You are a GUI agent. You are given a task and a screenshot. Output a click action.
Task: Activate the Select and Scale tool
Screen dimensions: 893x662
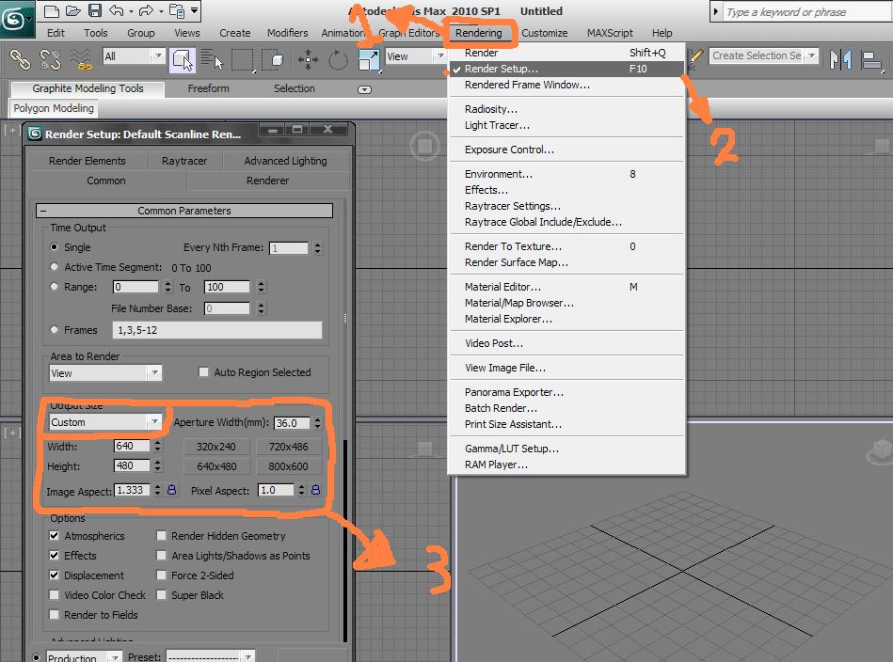[x=369, y=59]
